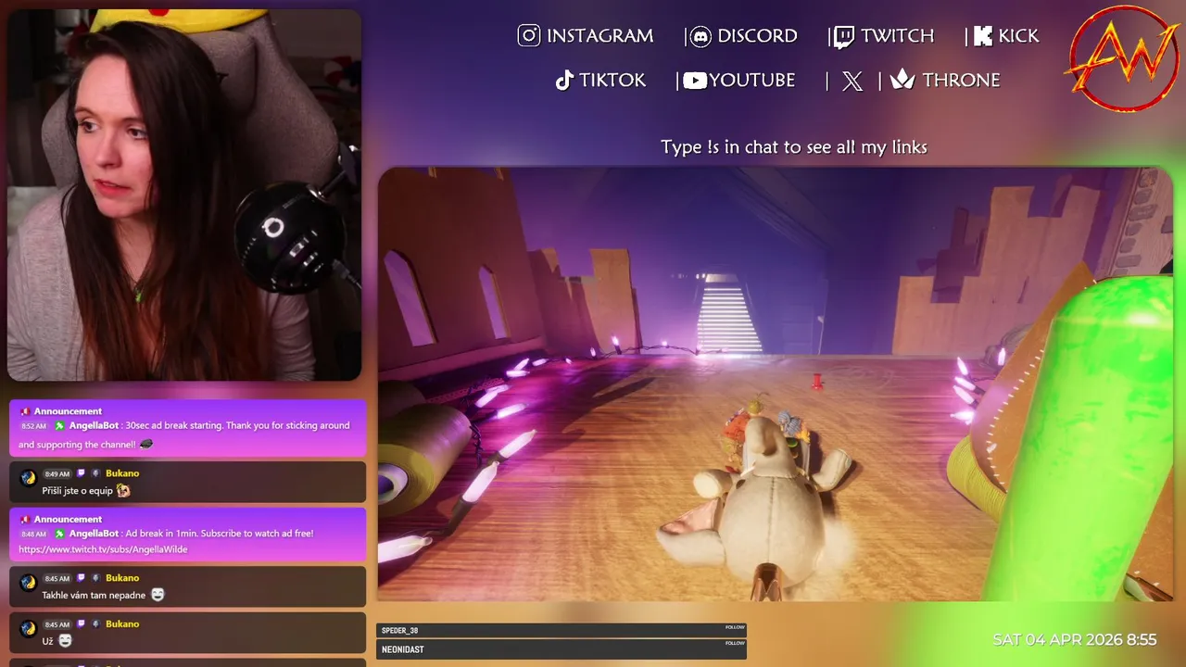Click megaphone icon on 30sec ad break announcement

[x=25, y=411]
